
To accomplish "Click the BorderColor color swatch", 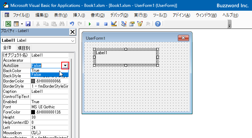I will tap(33, 81).
